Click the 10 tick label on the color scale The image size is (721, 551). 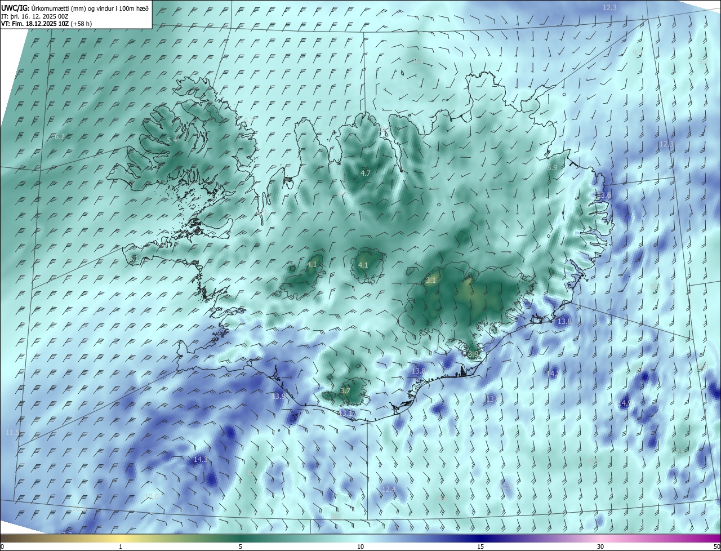pyautogui.click(x=360, y=546)
